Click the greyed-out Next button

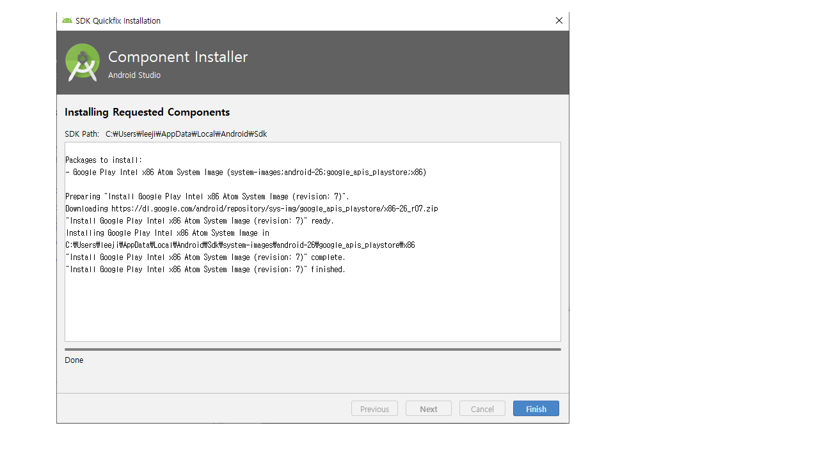click(428, 409)
